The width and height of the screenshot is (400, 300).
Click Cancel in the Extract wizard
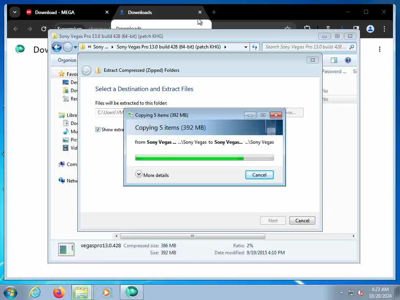302,221
